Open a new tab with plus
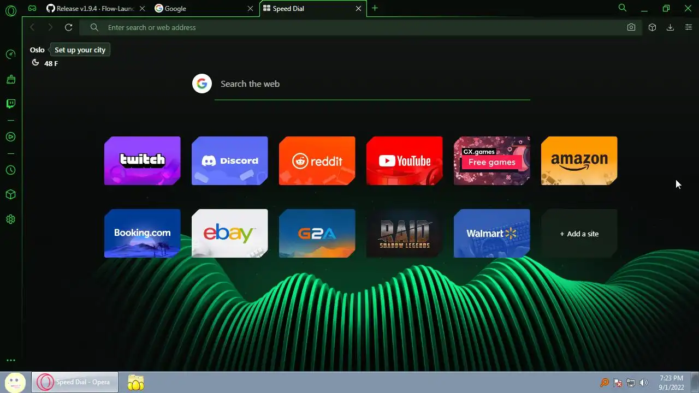The image size is (699, 393). (375, 8)
